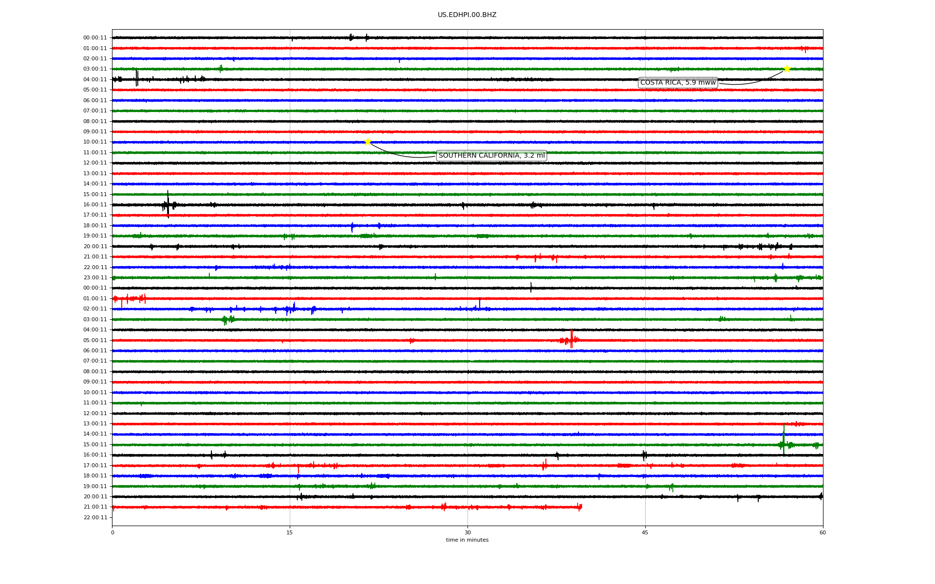
Task: Click the first 16:00:11 row label
Action: (95, 205)
